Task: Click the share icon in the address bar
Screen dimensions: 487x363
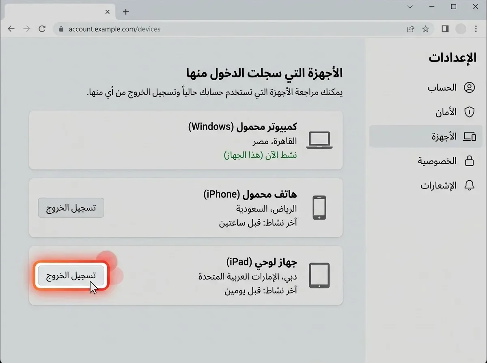Action: click(411, 29)
